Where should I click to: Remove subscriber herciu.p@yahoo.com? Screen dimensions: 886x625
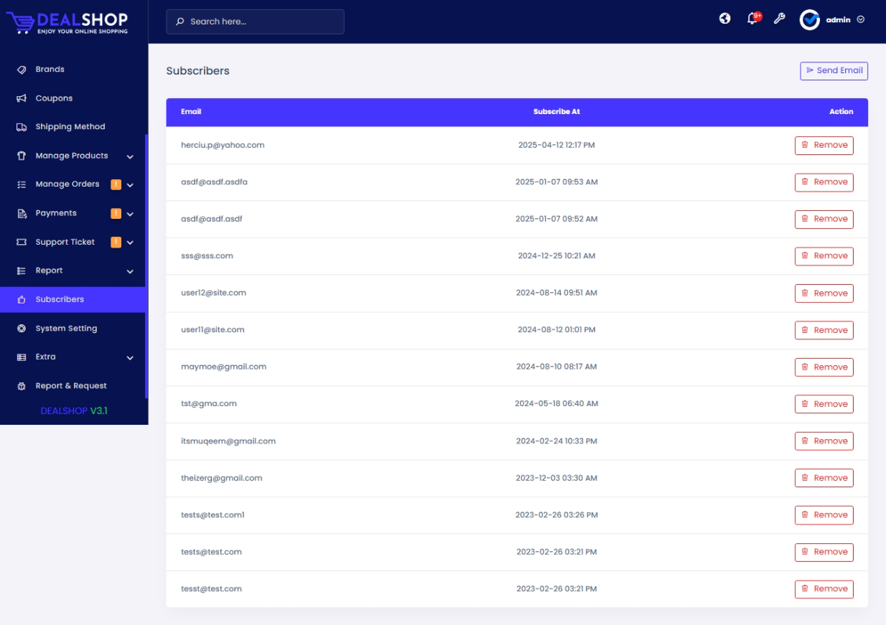[x=824, y=145]
